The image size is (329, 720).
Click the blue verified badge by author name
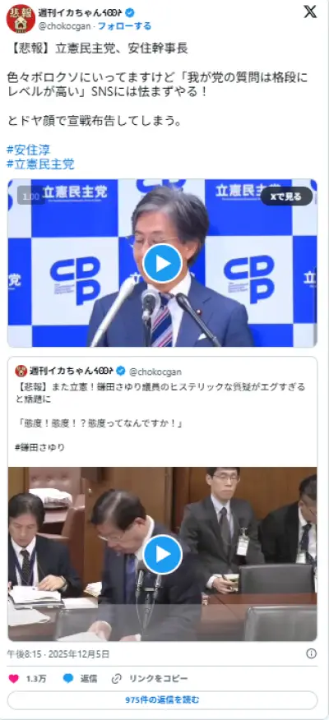click(x=130, y=12)
